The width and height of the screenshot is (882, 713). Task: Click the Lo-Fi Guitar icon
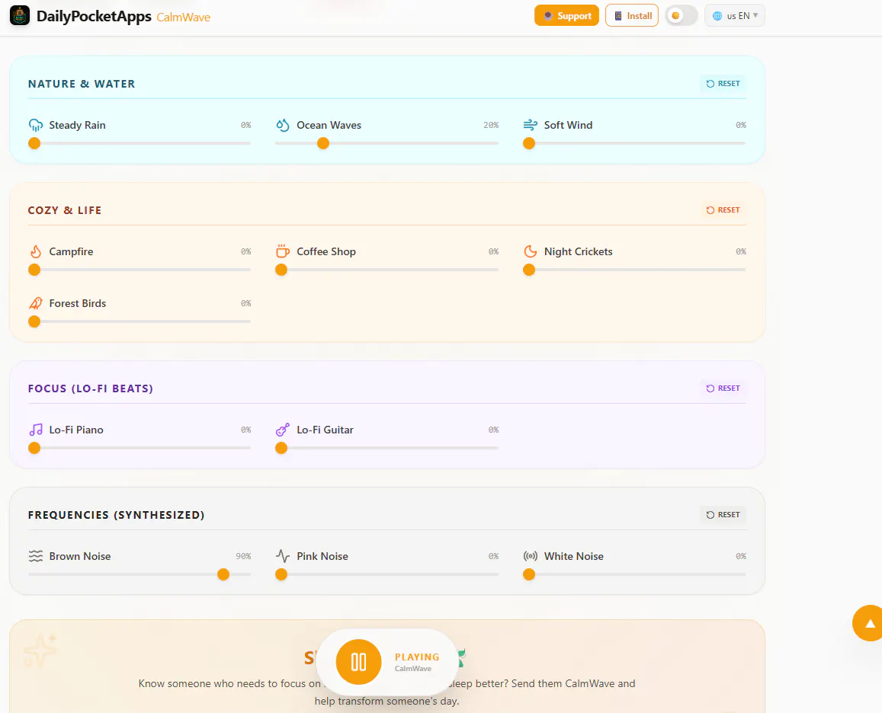click(x=282, y=430)
